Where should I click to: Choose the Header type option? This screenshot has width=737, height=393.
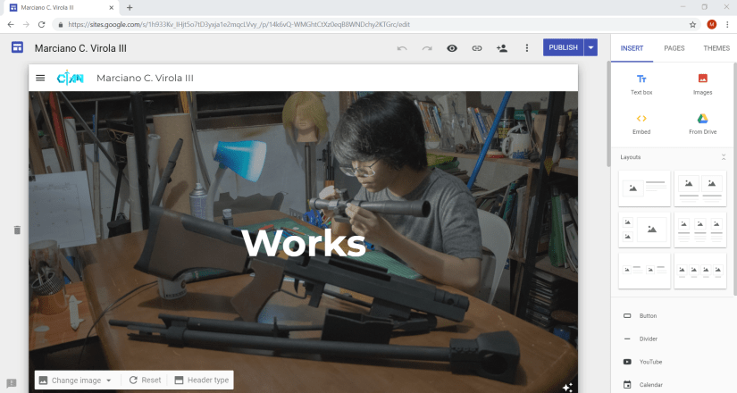pos(202,380)
